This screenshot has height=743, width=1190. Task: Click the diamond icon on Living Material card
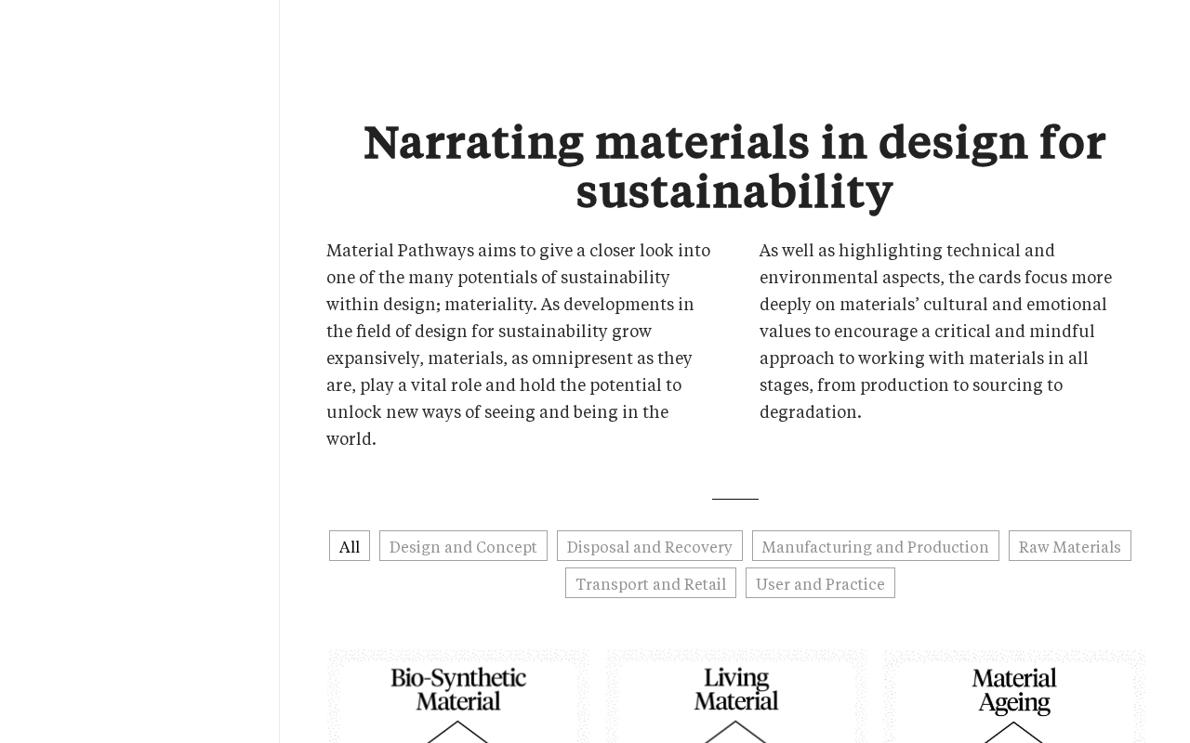coord(735,732)
